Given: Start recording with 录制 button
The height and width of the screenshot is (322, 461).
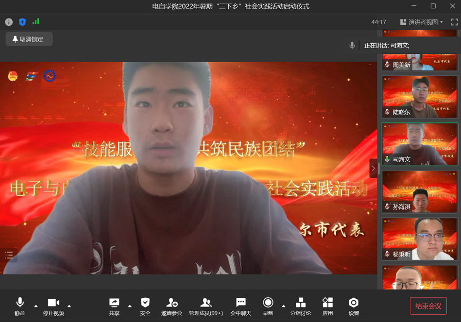Looking at the screenshot, I should point(268,306).
